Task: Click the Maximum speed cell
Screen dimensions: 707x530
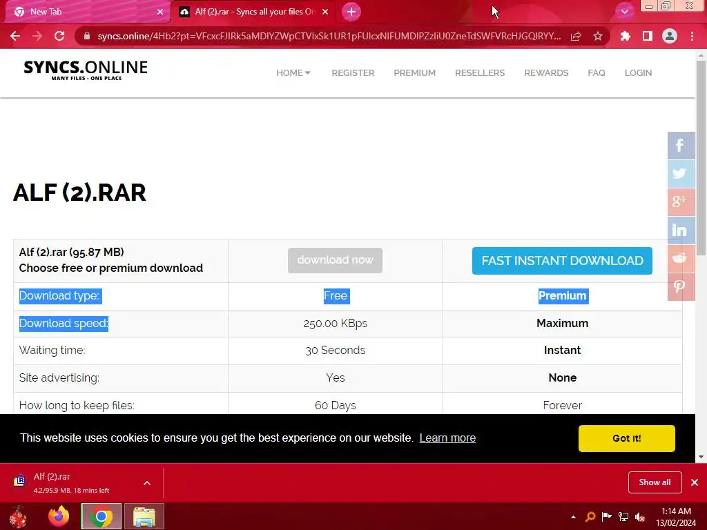Action: [562, 323]
